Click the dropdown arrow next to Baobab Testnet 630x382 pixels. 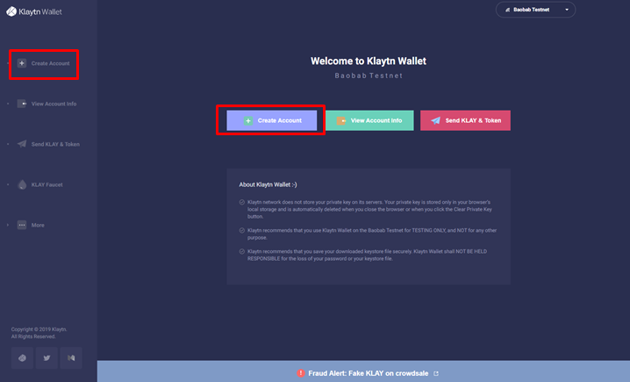(567, 10)
